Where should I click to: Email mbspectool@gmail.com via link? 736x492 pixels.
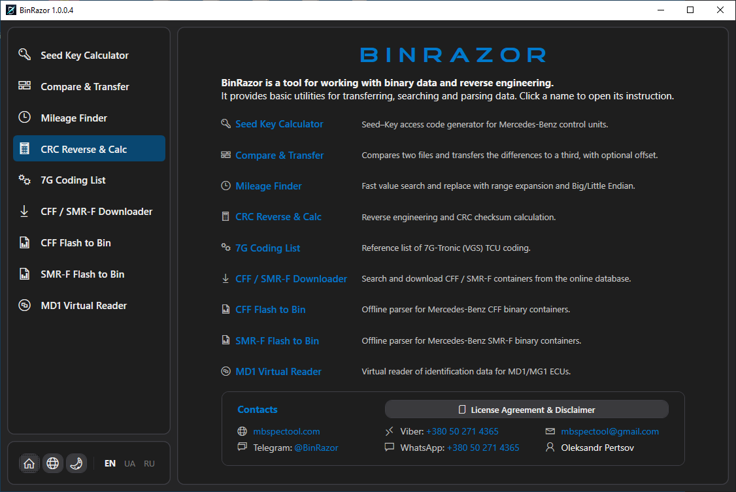tap(610, 431)
